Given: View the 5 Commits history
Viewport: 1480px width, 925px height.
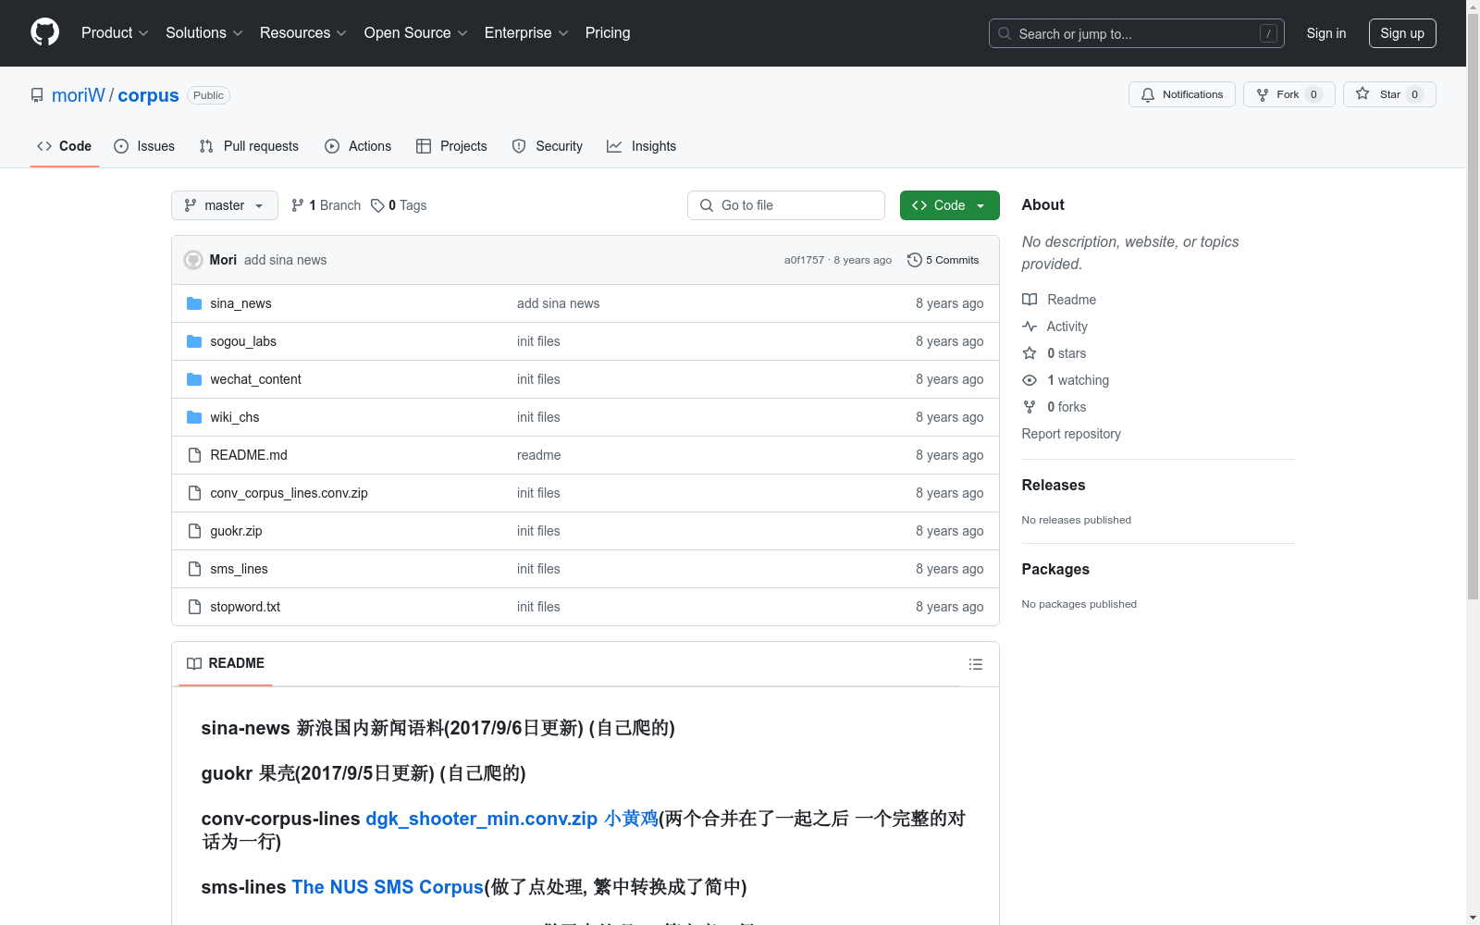Looking at the screenshot, I should point(943,260).
